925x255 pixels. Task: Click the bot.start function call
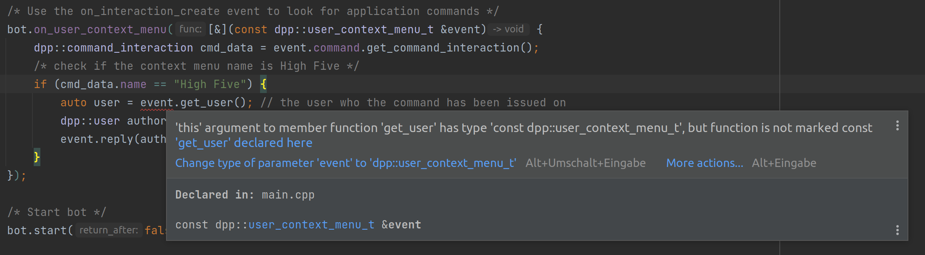[37, 230]
